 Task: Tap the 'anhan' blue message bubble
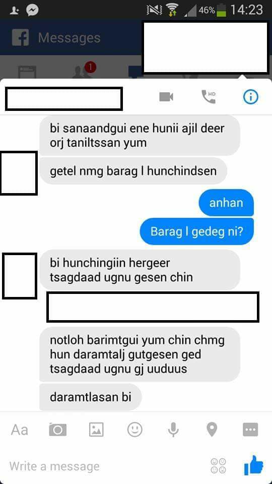pos(226,203)
